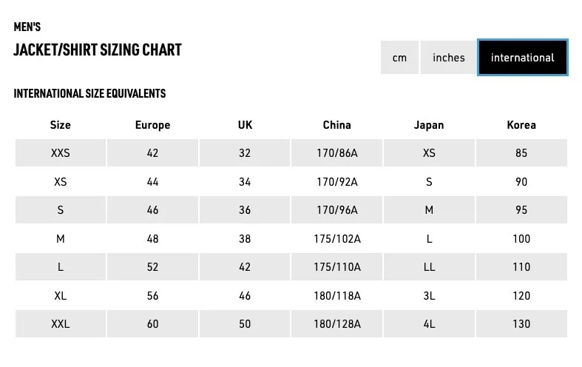The width and height of the screenshot is (582, 367).
Task: Click the International Size Equivalents heading
Action: pos(89,93)
